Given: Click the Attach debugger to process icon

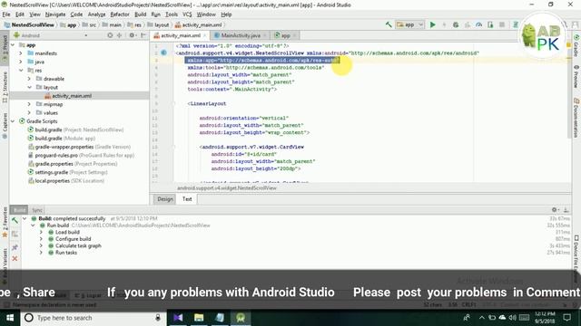Looking at the screenshot, I should click(490, 24).
